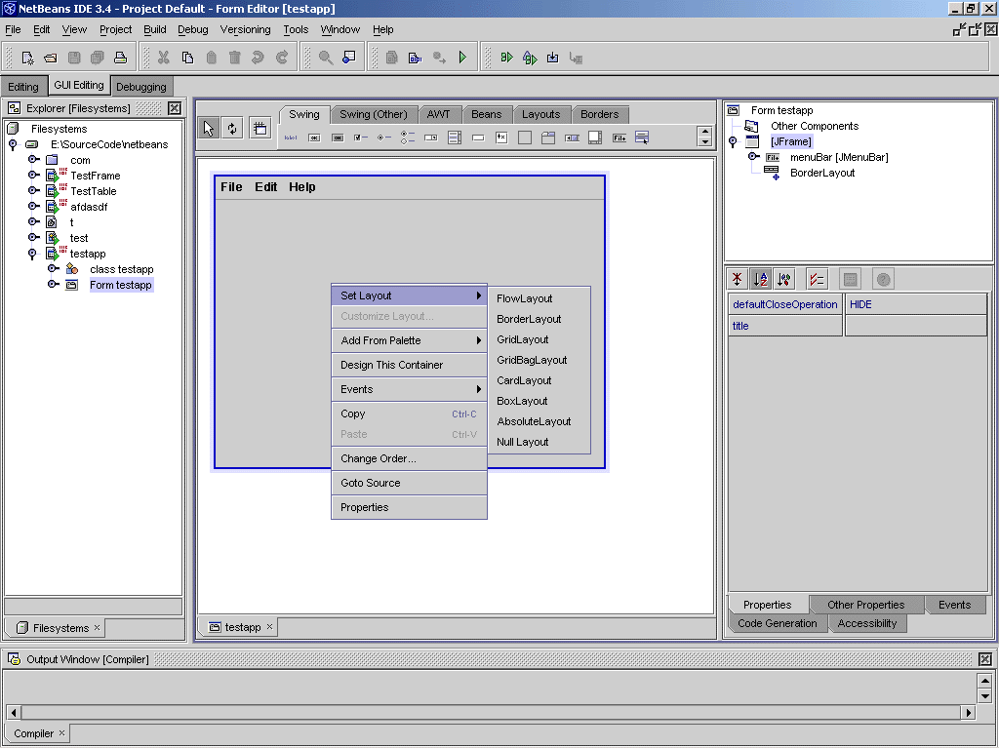Toggle the test form button
The image size is (999, 749).
[260, 128]
